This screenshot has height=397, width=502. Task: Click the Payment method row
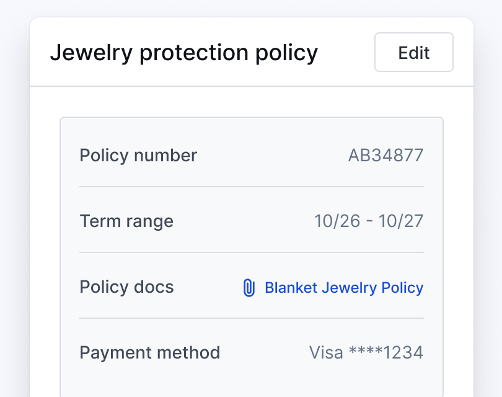(x=251, y=352)
